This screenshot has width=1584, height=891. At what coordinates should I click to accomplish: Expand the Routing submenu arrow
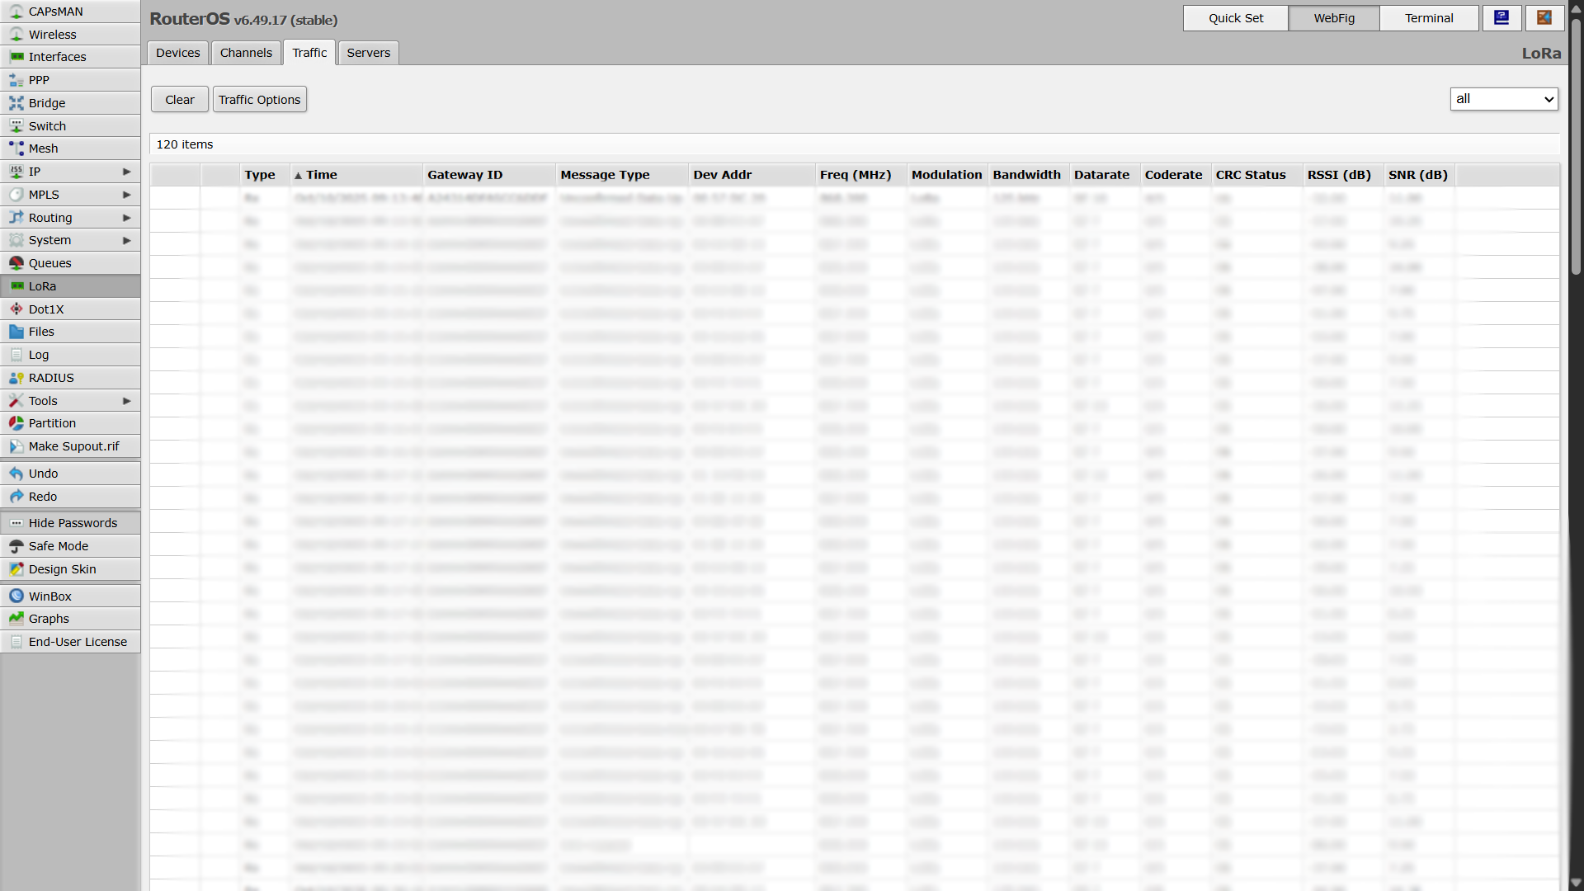pyautogui.click(x=126, y=218)
